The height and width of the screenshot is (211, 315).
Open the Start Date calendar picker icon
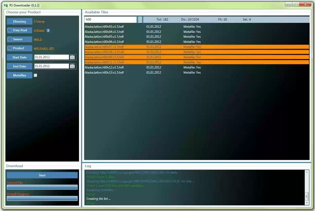coord(72,57)
